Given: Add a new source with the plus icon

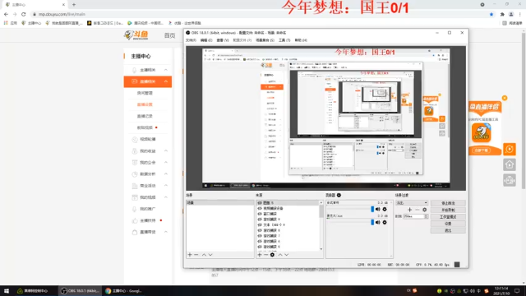Looking at the screenshot, I should tap(260, 255).
